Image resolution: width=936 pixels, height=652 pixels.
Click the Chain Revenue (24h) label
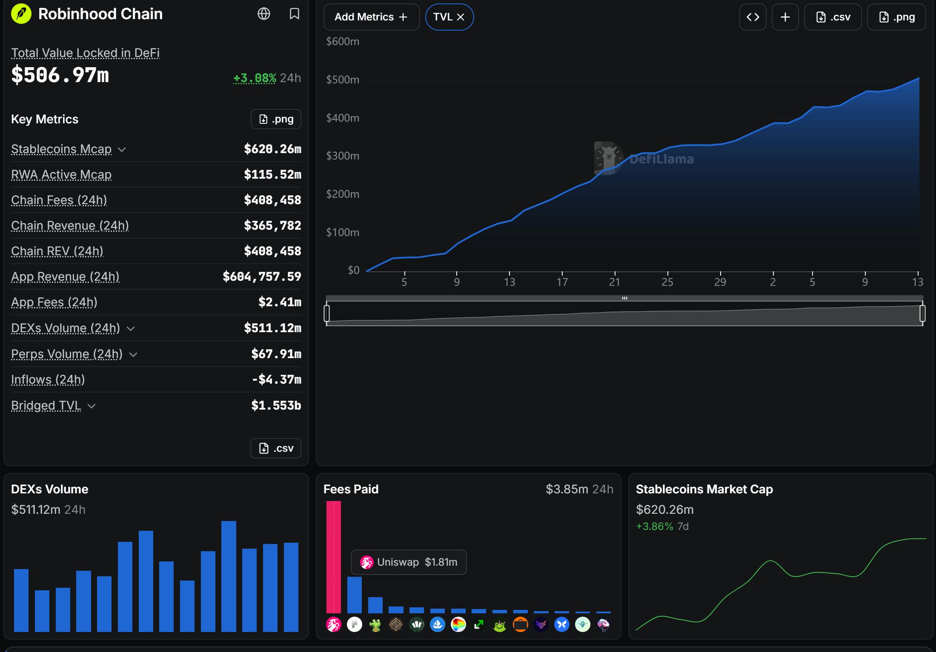(70, 225)
